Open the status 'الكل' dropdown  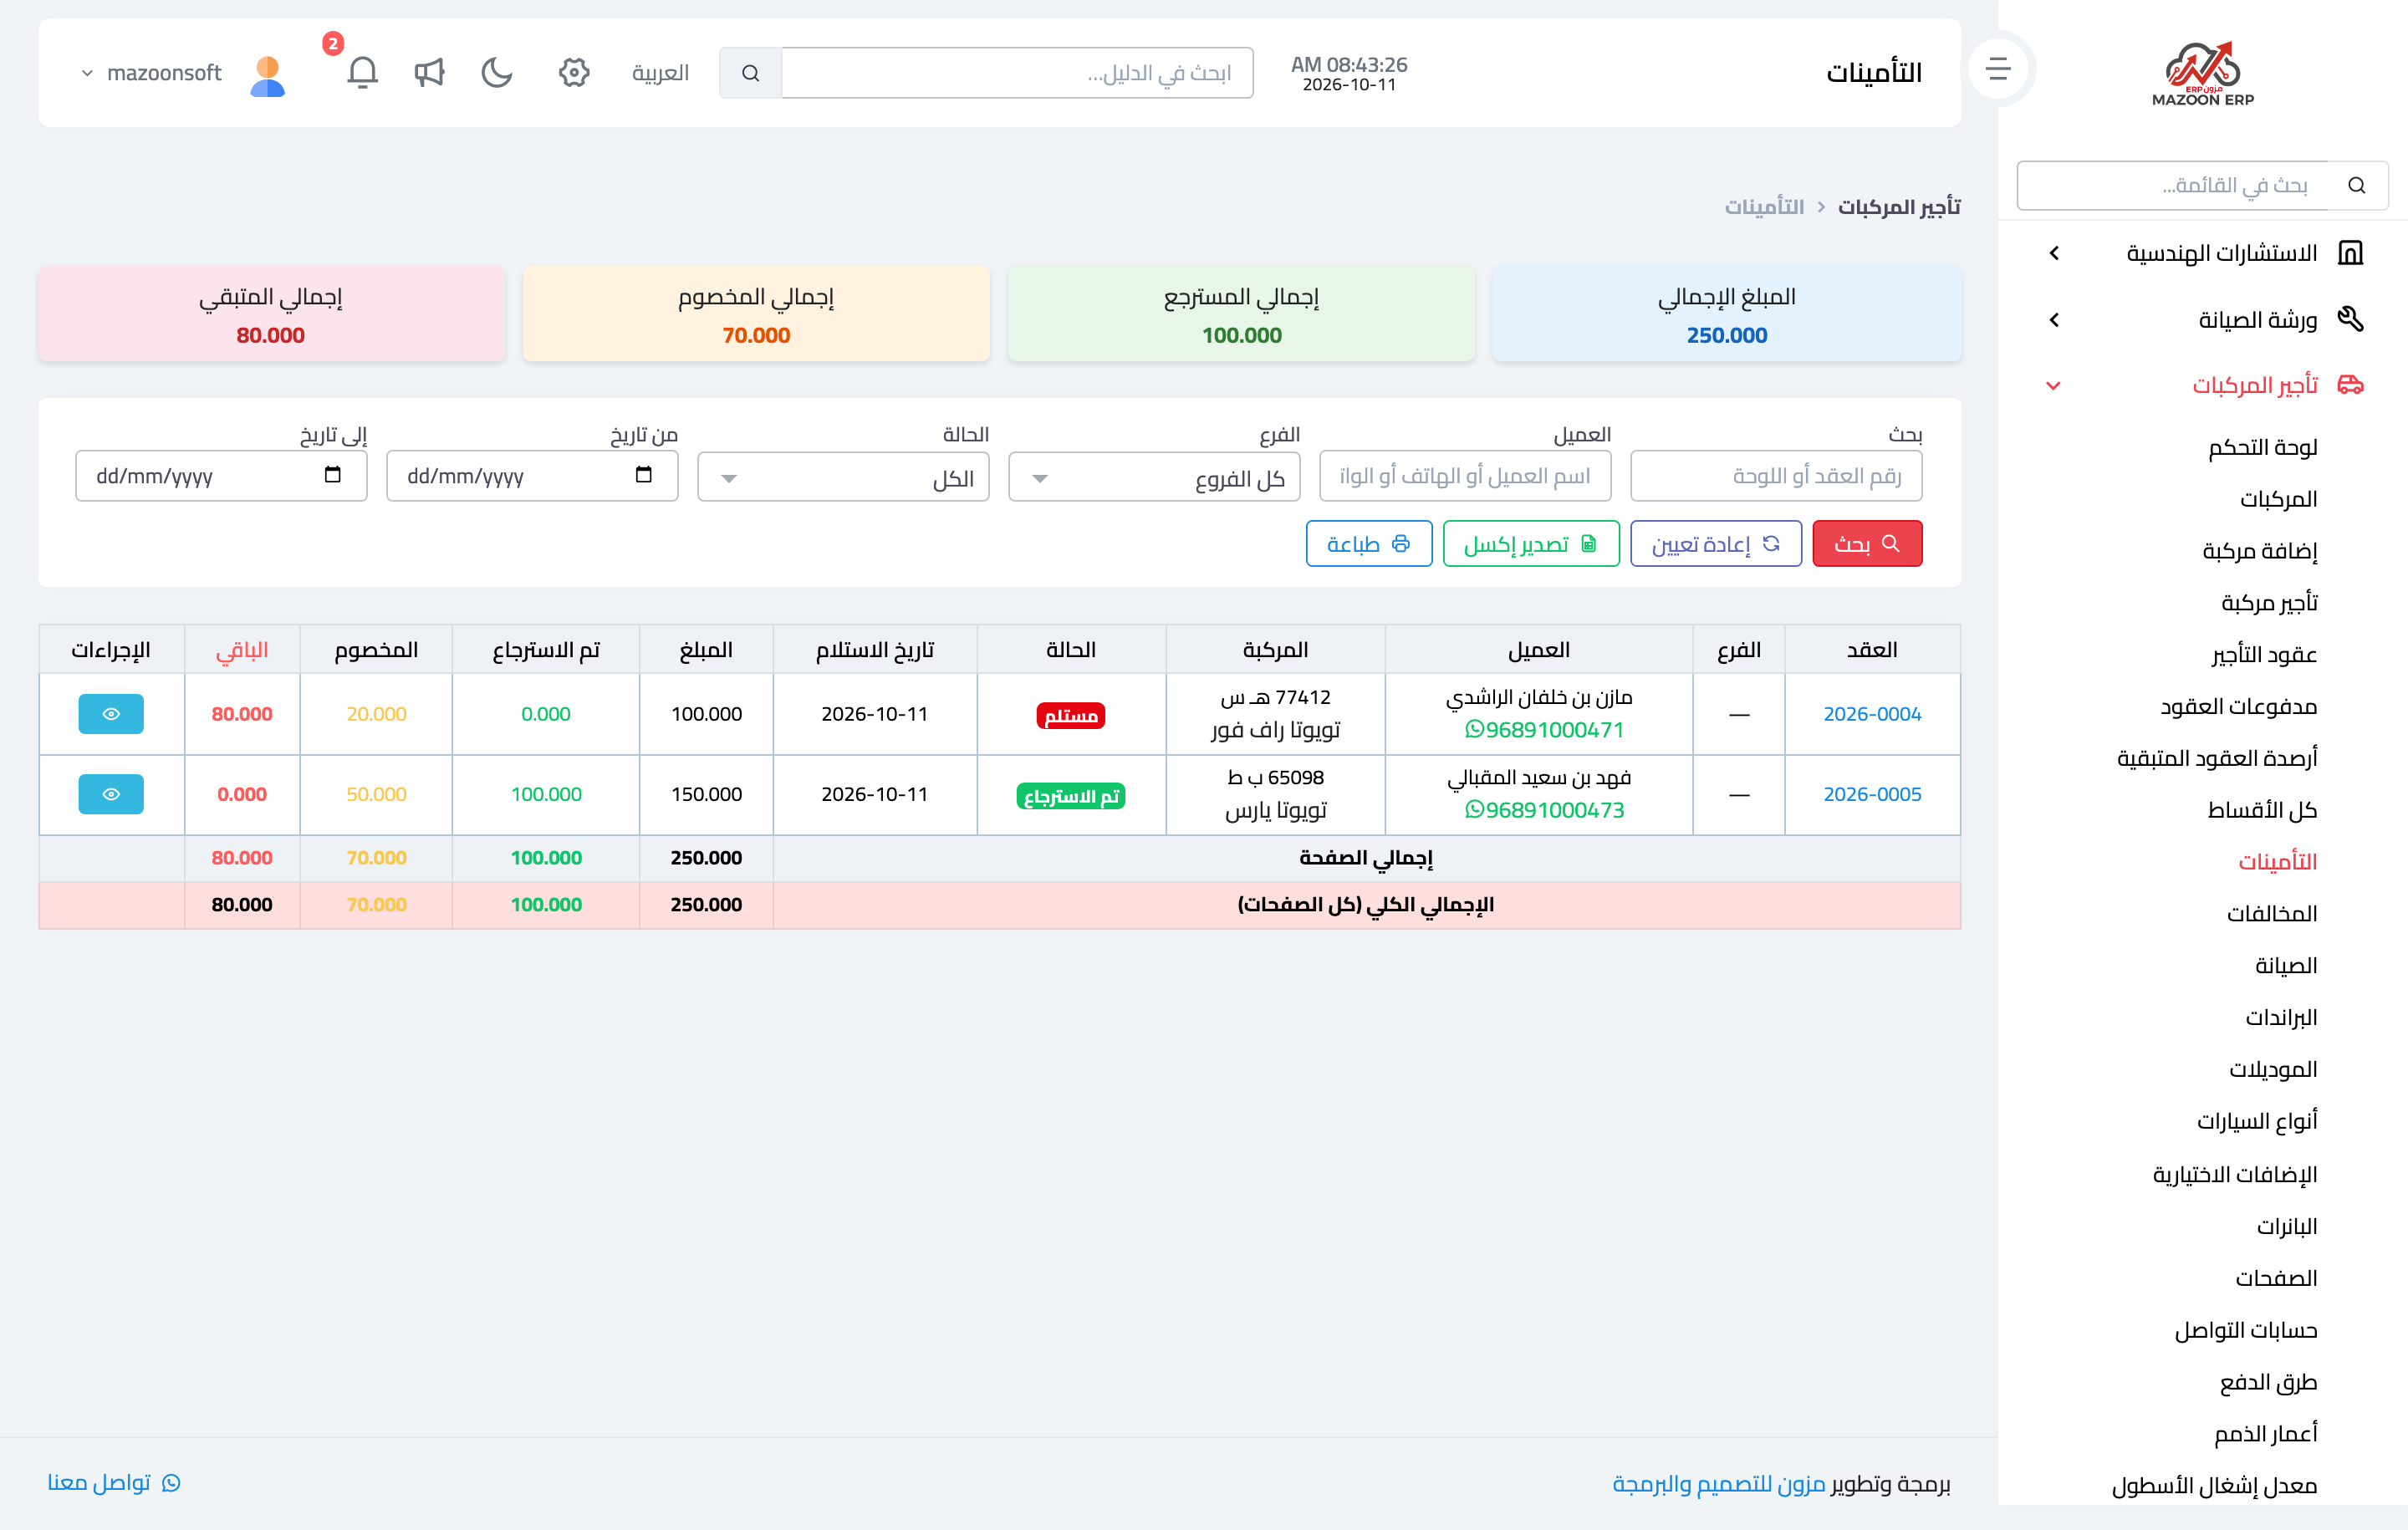point(843,477)
